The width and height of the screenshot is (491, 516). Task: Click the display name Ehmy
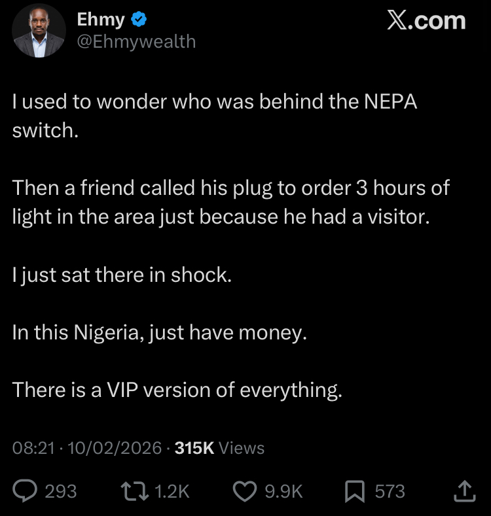[101, 20]
